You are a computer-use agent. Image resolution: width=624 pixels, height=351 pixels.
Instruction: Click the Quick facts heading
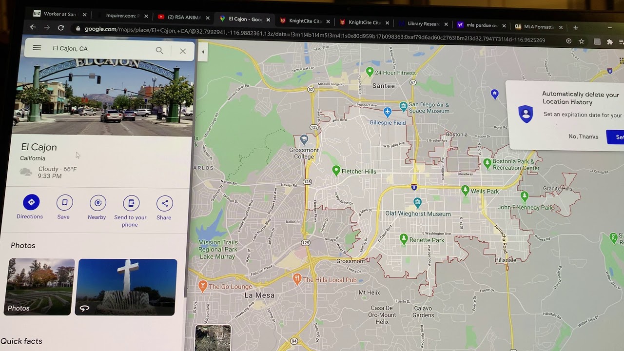coord(21,341)
